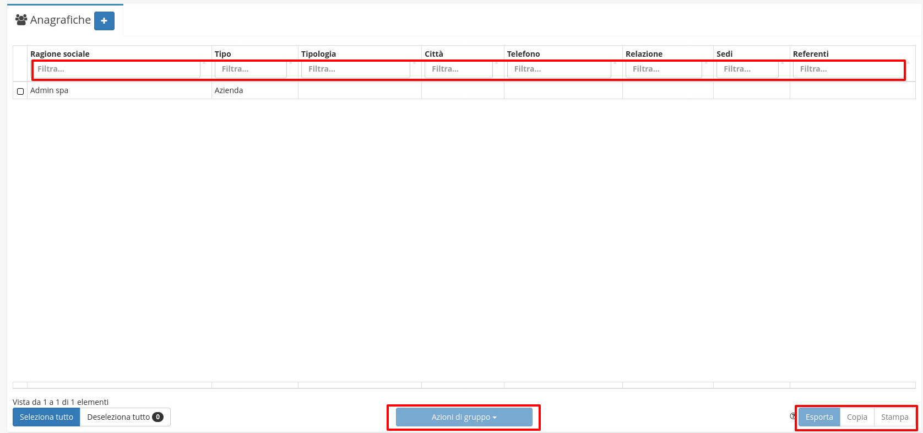
Task: Select the Telefono filter box
Action: (x=559, y=69)
